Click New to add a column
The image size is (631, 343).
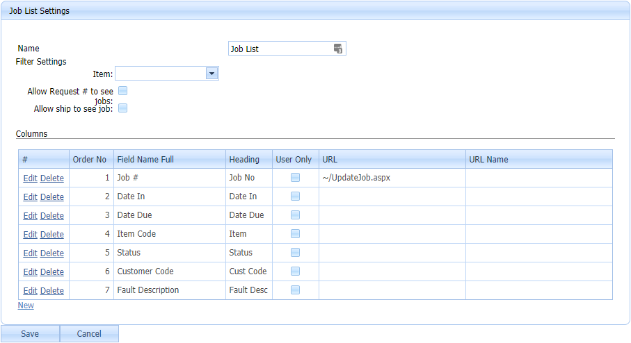click(x=26, y=306)
